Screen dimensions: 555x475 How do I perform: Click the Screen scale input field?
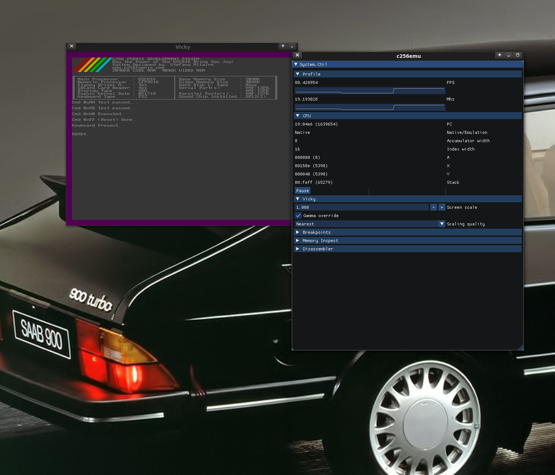coord(362,207)
